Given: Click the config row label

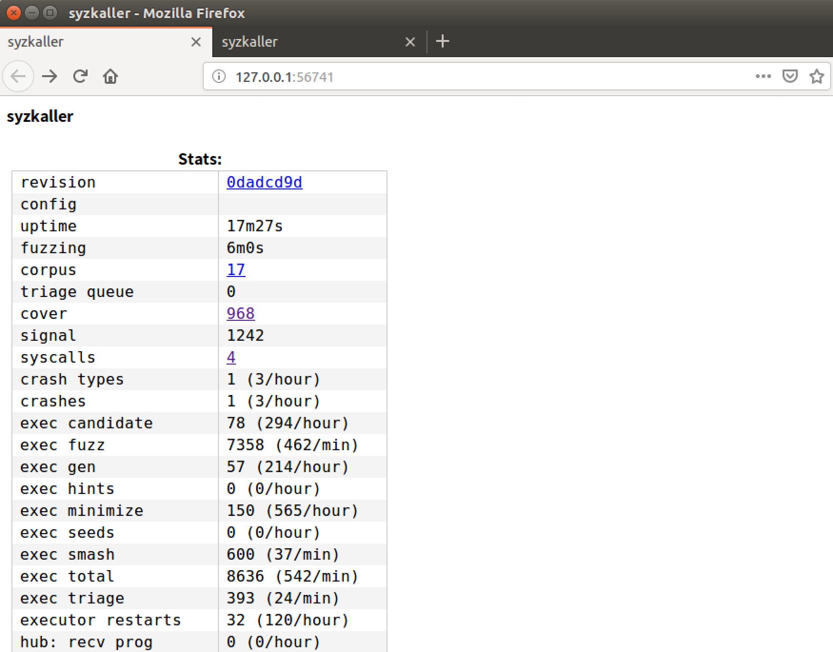Looking at the screenshot, I should [x=48, y=204].
